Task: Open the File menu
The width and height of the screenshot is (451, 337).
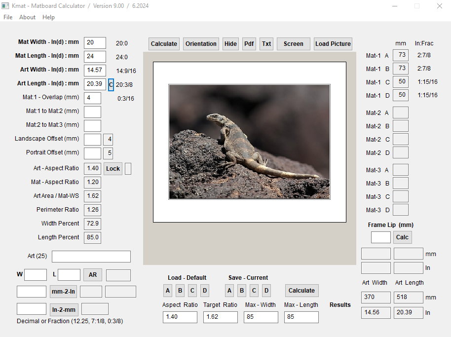Action: [8, 17]
